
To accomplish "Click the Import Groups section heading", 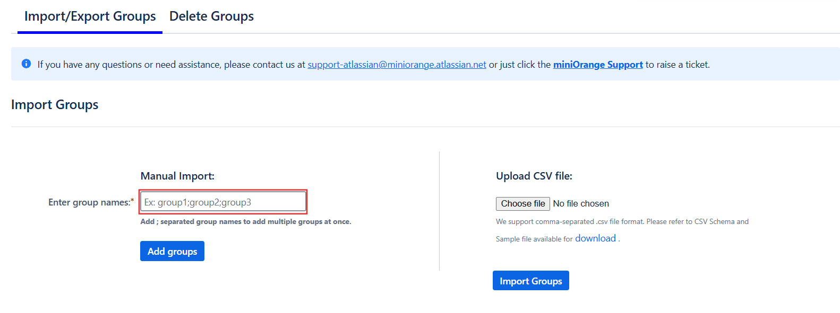I will point(55,105).
